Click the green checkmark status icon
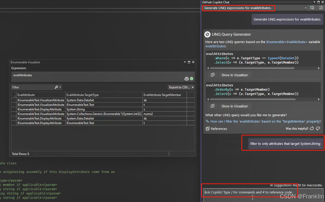 (192, 79)
